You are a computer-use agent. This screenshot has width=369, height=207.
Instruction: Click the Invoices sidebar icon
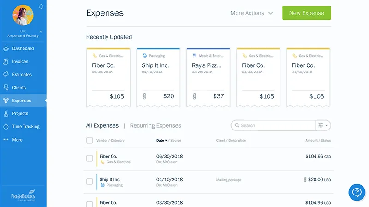pyautogui.click(x=6, y=61)
